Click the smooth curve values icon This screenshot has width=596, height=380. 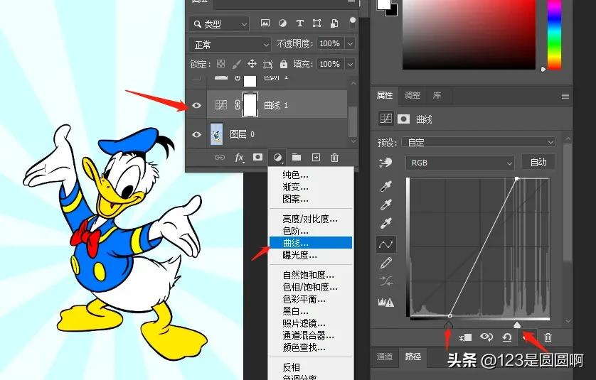pyautogui.click(x=385, y=281)
